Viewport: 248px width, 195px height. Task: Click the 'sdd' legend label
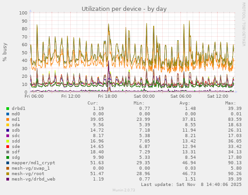click(x=16, y=141)
